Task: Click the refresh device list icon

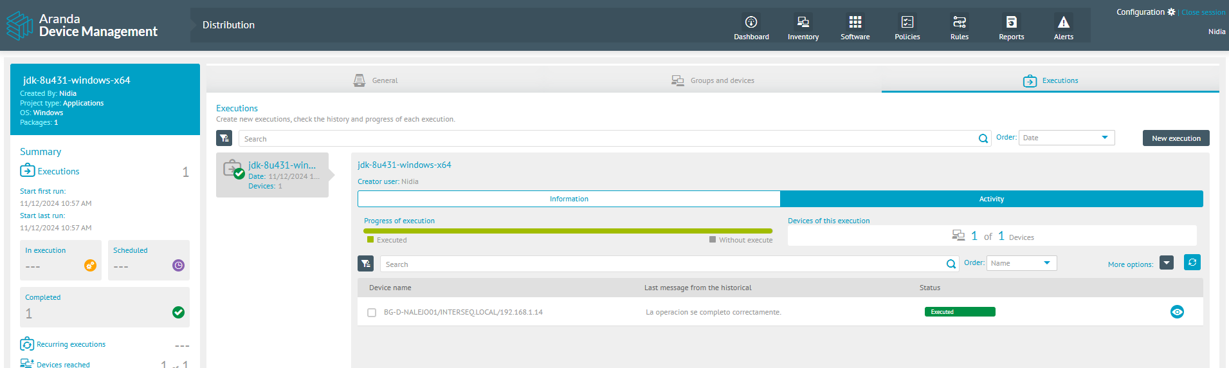Action: (1192, 262)
